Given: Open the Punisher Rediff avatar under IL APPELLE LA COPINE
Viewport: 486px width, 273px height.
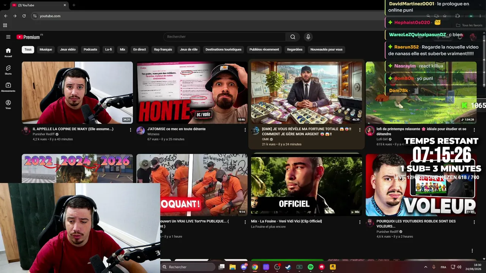Looking at the screenshot, I should [x=26, y=131].
